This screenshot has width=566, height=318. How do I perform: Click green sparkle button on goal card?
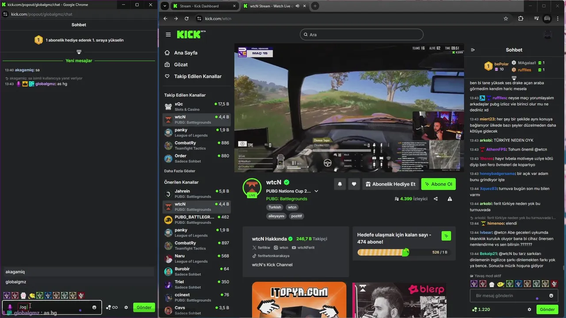tap(446, 236)
